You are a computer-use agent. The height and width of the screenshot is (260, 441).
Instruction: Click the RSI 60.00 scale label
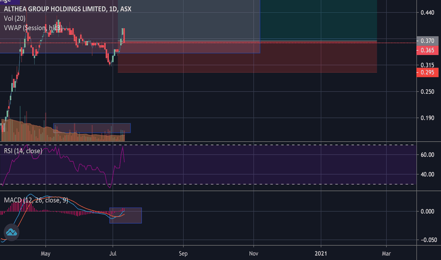coord(427,155)
